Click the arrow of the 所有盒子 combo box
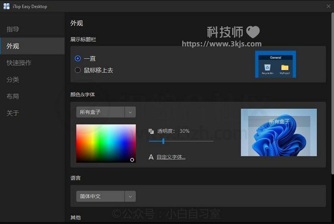Image resolution: width=334 pixels, height=224 pixels. coord(130,112)
